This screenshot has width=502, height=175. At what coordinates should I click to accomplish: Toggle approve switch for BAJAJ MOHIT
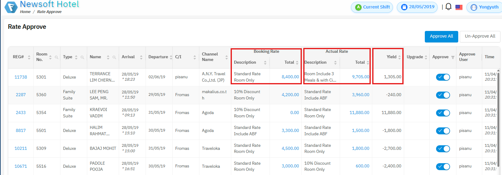(x=443, y=149)
